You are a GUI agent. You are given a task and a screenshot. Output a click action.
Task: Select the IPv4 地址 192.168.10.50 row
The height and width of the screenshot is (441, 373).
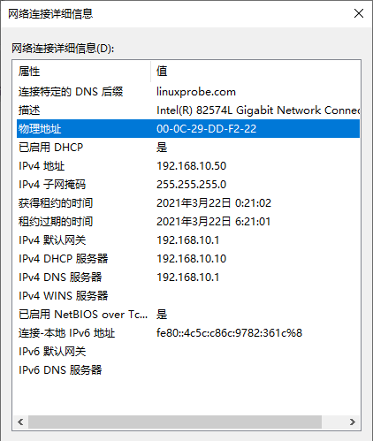188,165
